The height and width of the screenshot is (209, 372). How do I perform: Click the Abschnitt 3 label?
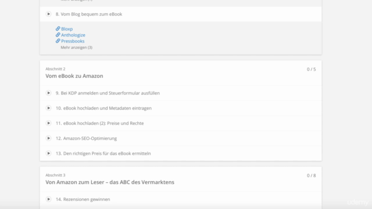55,175
